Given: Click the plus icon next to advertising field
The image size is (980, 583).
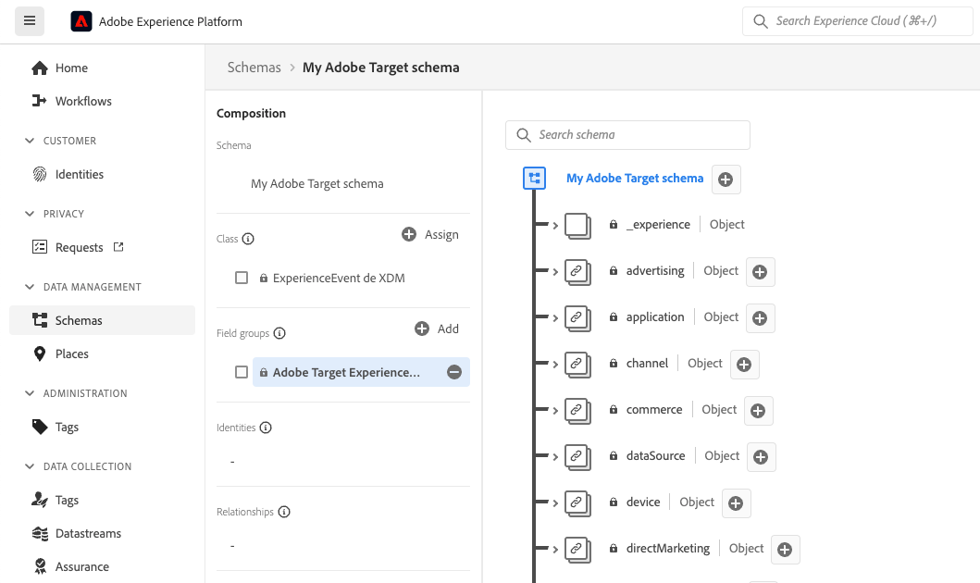Looking at the screenshot, I should pos(760,272).
